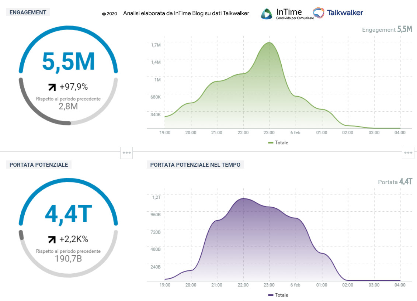Image resolution: width=417 pixels, height=301 pixels.
Task: Click the 1,2T label on the reach axis
Action: click(156, 197)
